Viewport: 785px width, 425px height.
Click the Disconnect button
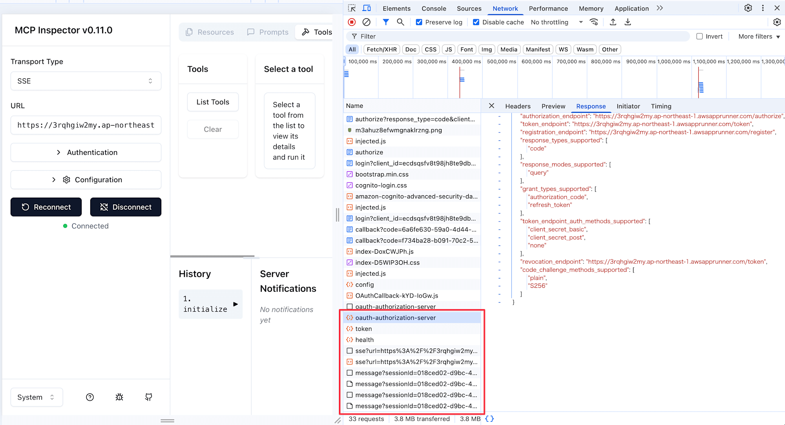coord(126,207)
